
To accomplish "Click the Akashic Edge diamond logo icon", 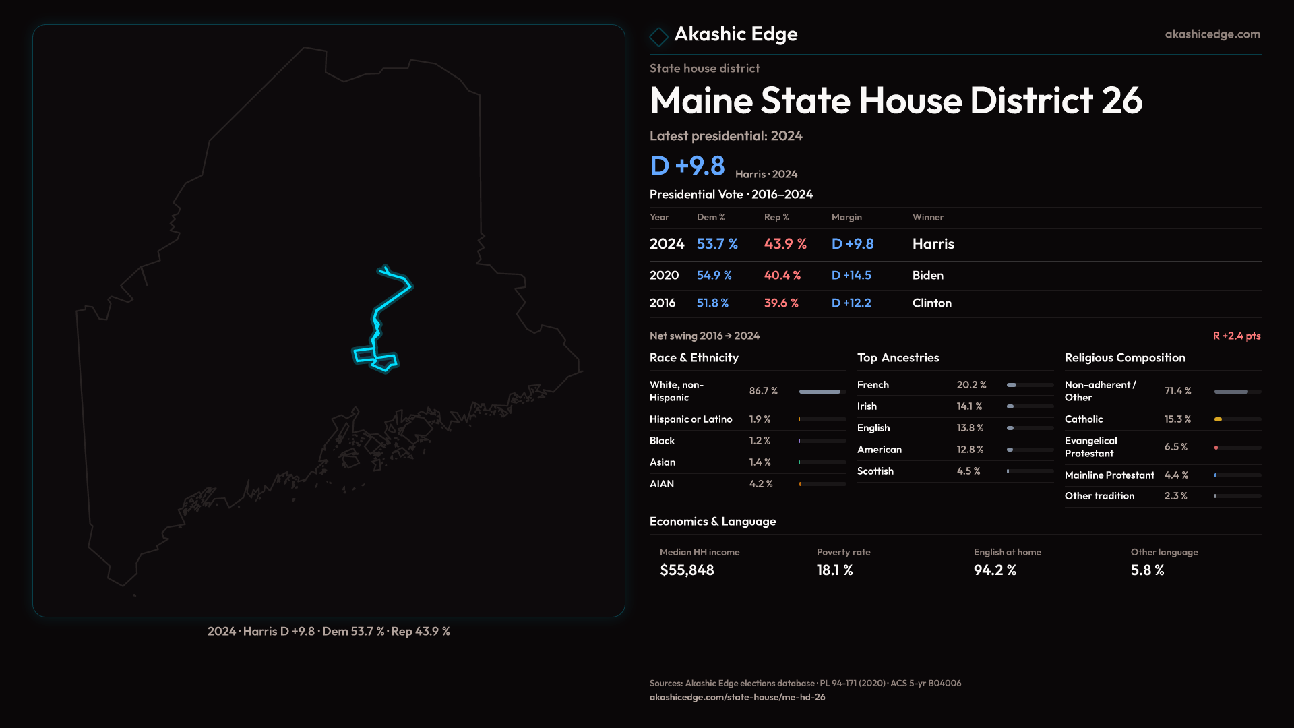I will (x=658, y=36).
